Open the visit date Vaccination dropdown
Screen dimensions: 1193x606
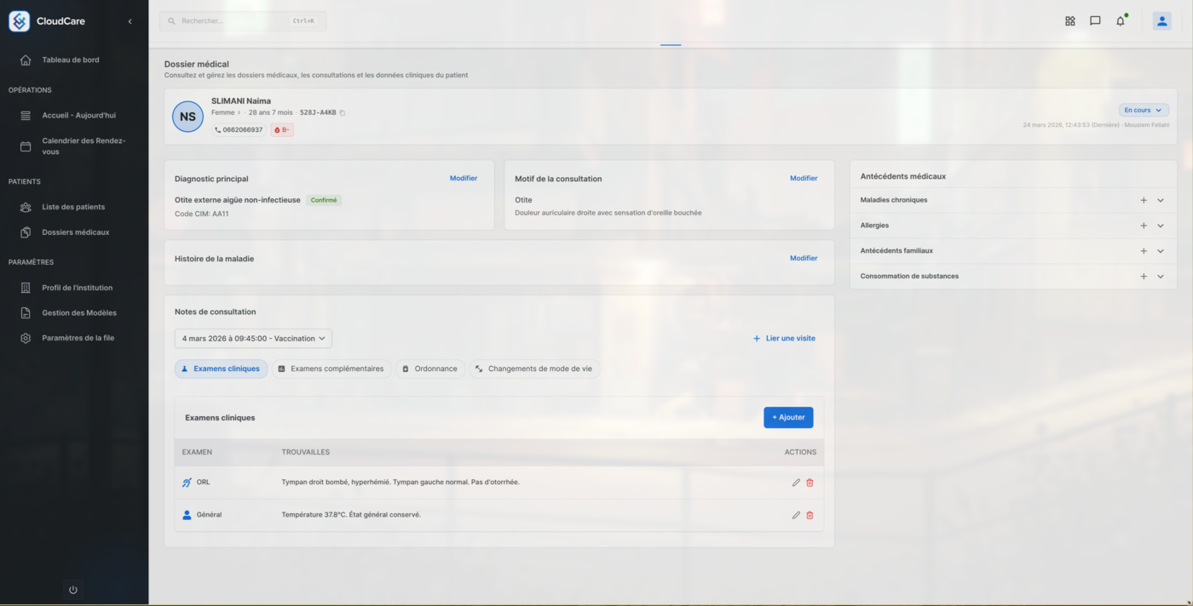(x=253, y=339)
